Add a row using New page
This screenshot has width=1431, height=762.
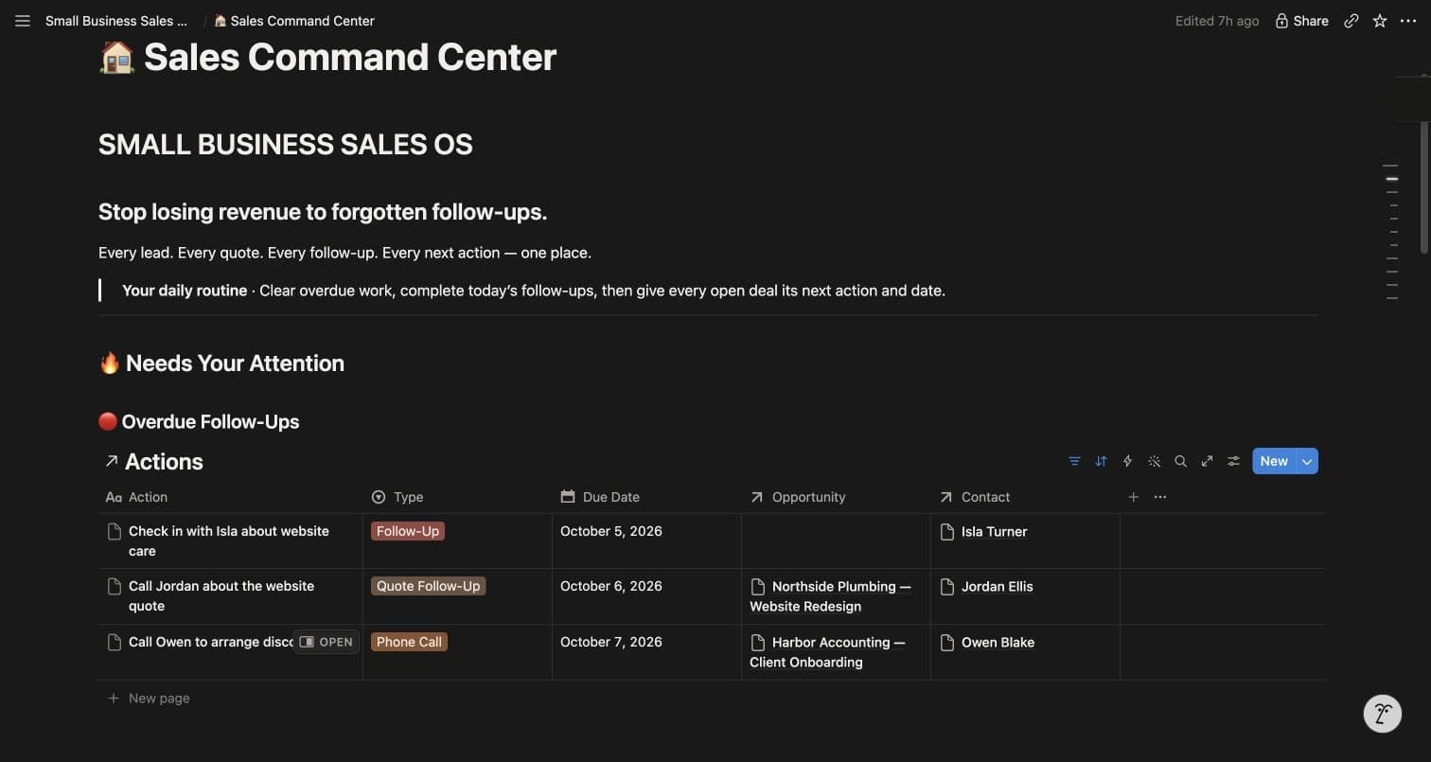[150, 699]
